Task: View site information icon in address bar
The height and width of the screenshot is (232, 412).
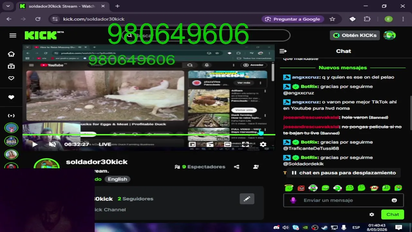Action: coord(55,19)
